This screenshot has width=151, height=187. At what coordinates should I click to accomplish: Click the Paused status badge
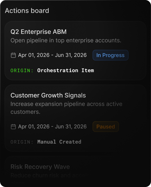pyautogui.click(x=106, y=127)
